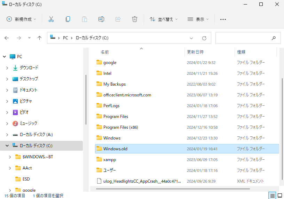Click the PC monitor icon in tree
Viewport: 284px width, 199px height.
(x=12, y=57)
